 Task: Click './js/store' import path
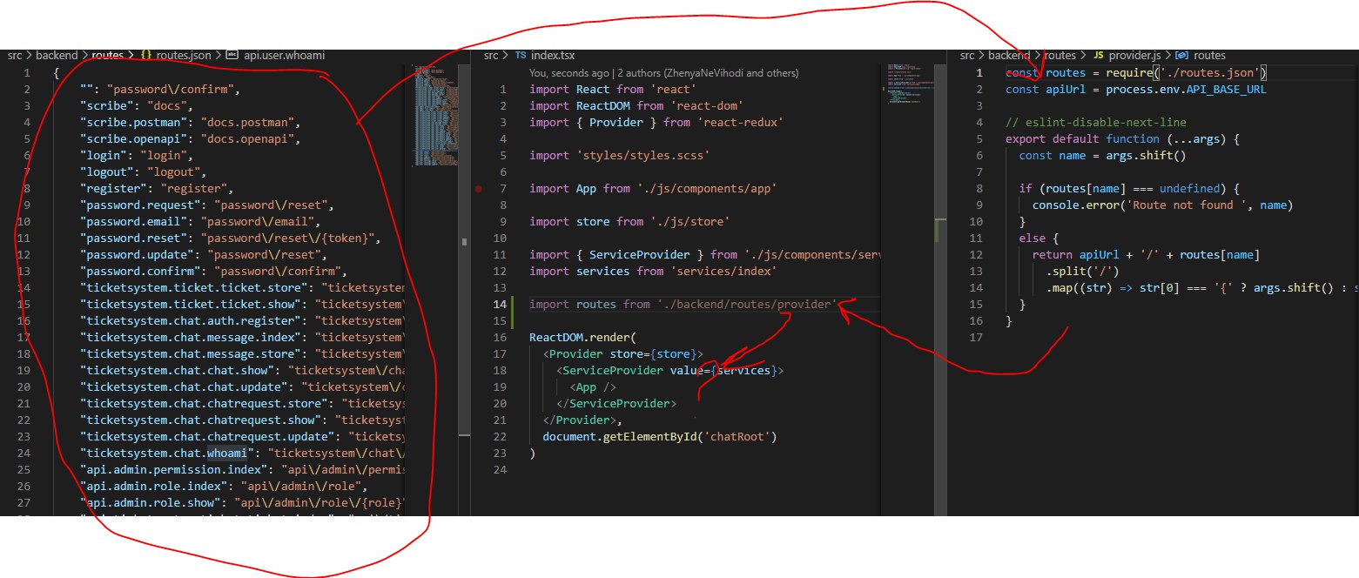[690, 222]
